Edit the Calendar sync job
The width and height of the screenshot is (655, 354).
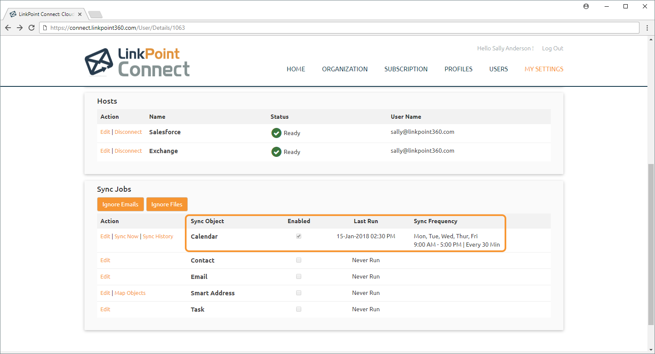(x=105, y=236)
